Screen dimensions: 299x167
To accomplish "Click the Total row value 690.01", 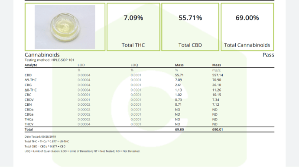I will point(218,129).
